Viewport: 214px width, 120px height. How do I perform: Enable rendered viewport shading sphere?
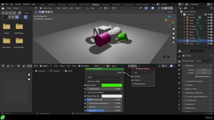click(171, 8)
